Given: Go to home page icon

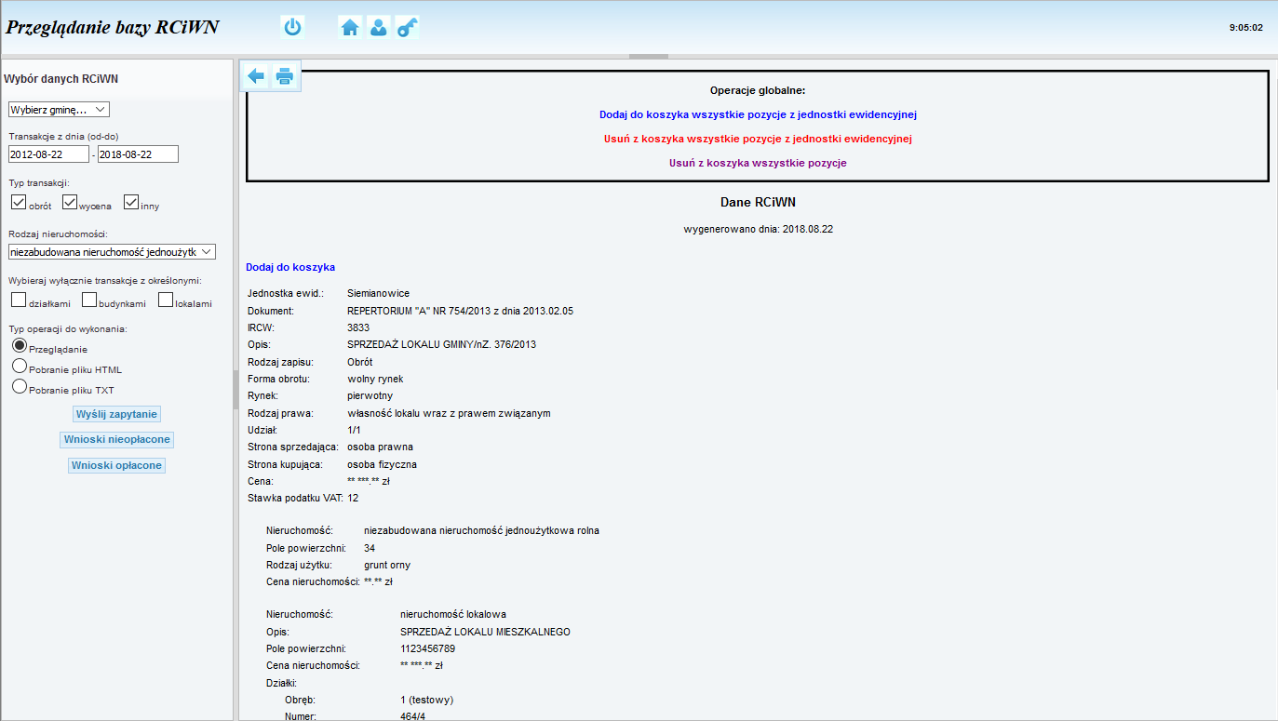Looking at the screenshot, I should coord(351,28).
